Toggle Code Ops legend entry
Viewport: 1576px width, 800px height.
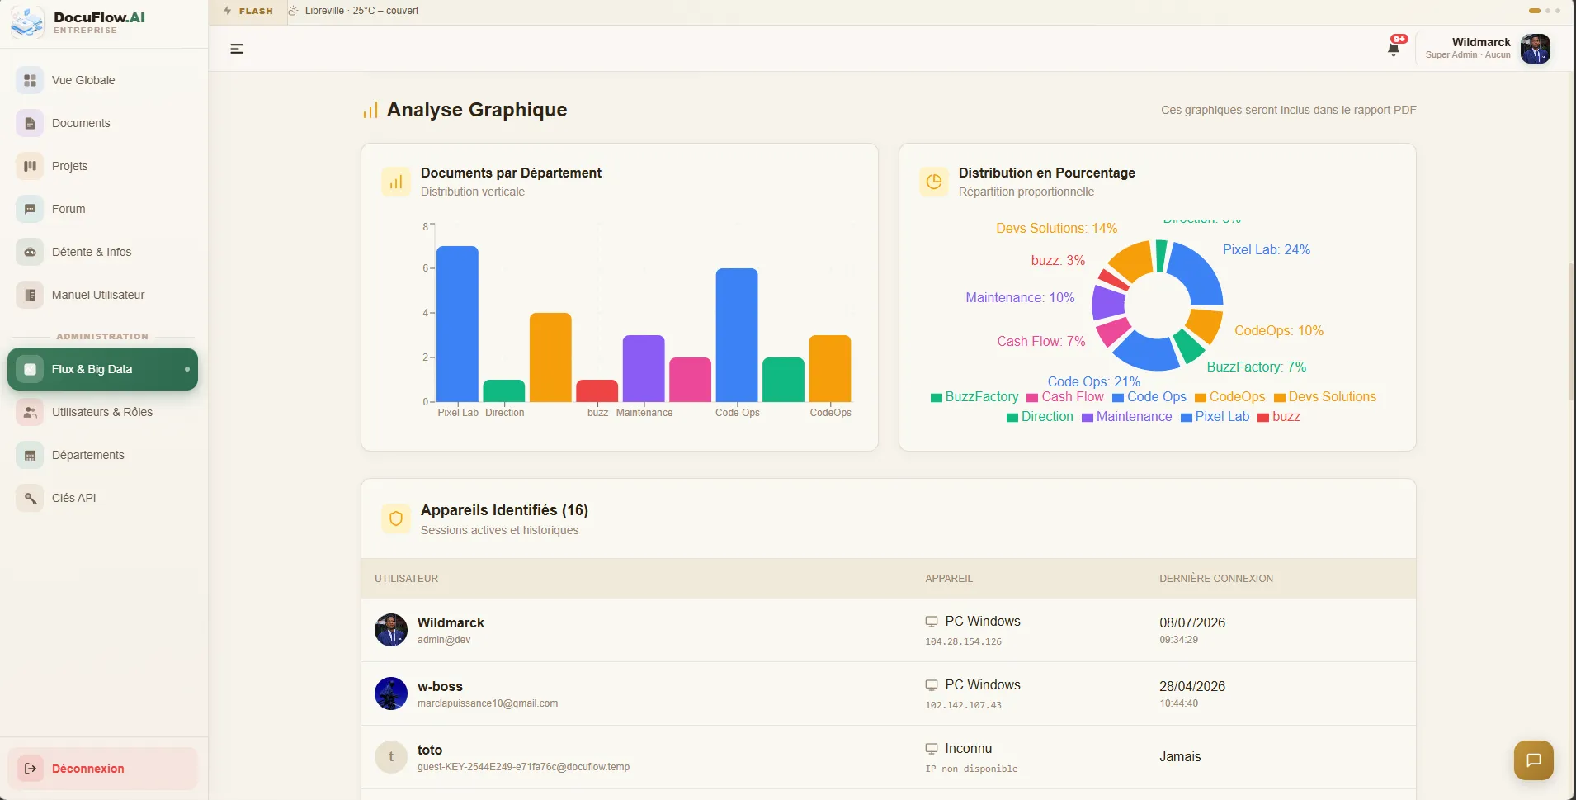[1149, 397]
